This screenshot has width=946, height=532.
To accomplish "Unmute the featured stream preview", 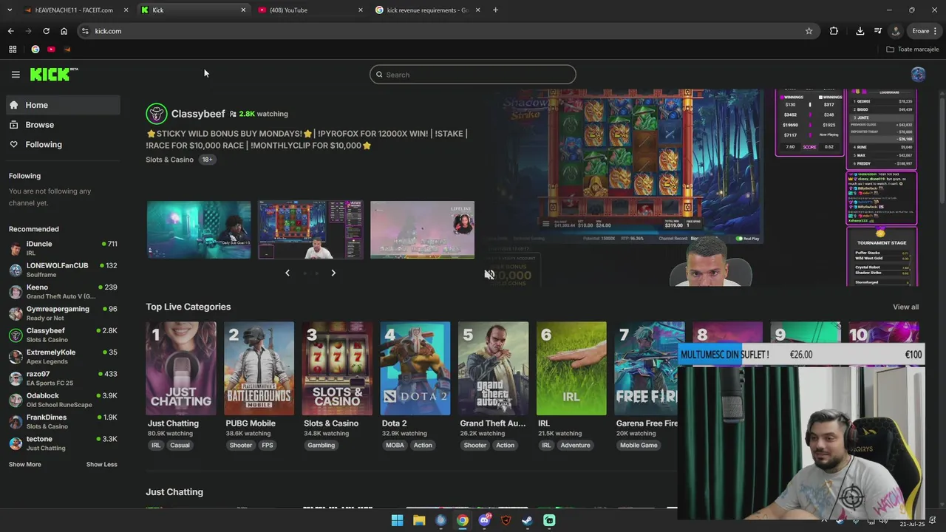I will click(x=489, y=274).
